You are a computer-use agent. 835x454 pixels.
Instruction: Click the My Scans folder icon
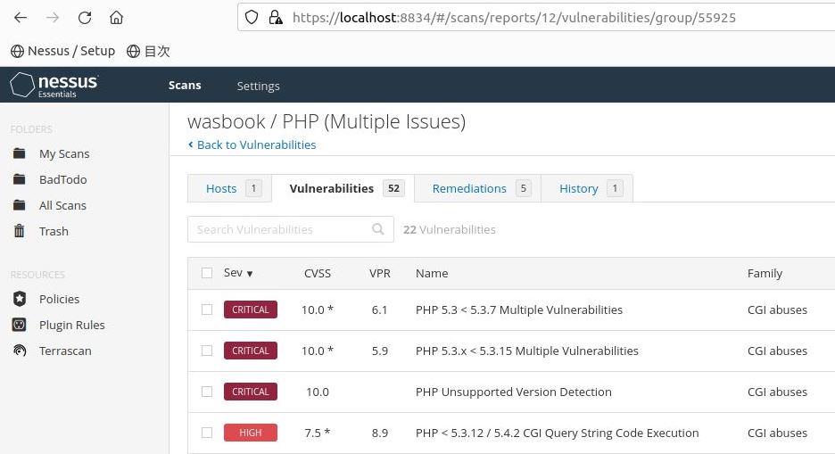click(x=19, y=153)
